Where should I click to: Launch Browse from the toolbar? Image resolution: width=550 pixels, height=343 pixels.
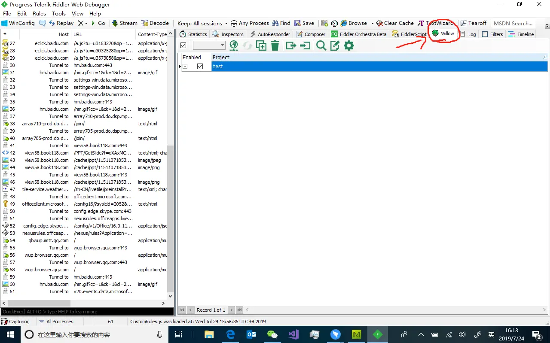(x=354, y=23)
